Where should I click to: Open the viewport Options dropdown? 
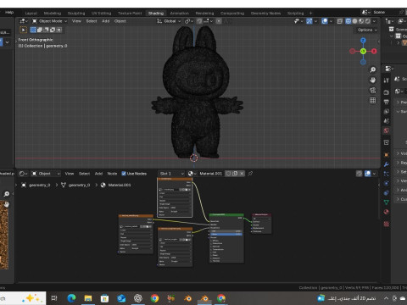click(367, 30)
